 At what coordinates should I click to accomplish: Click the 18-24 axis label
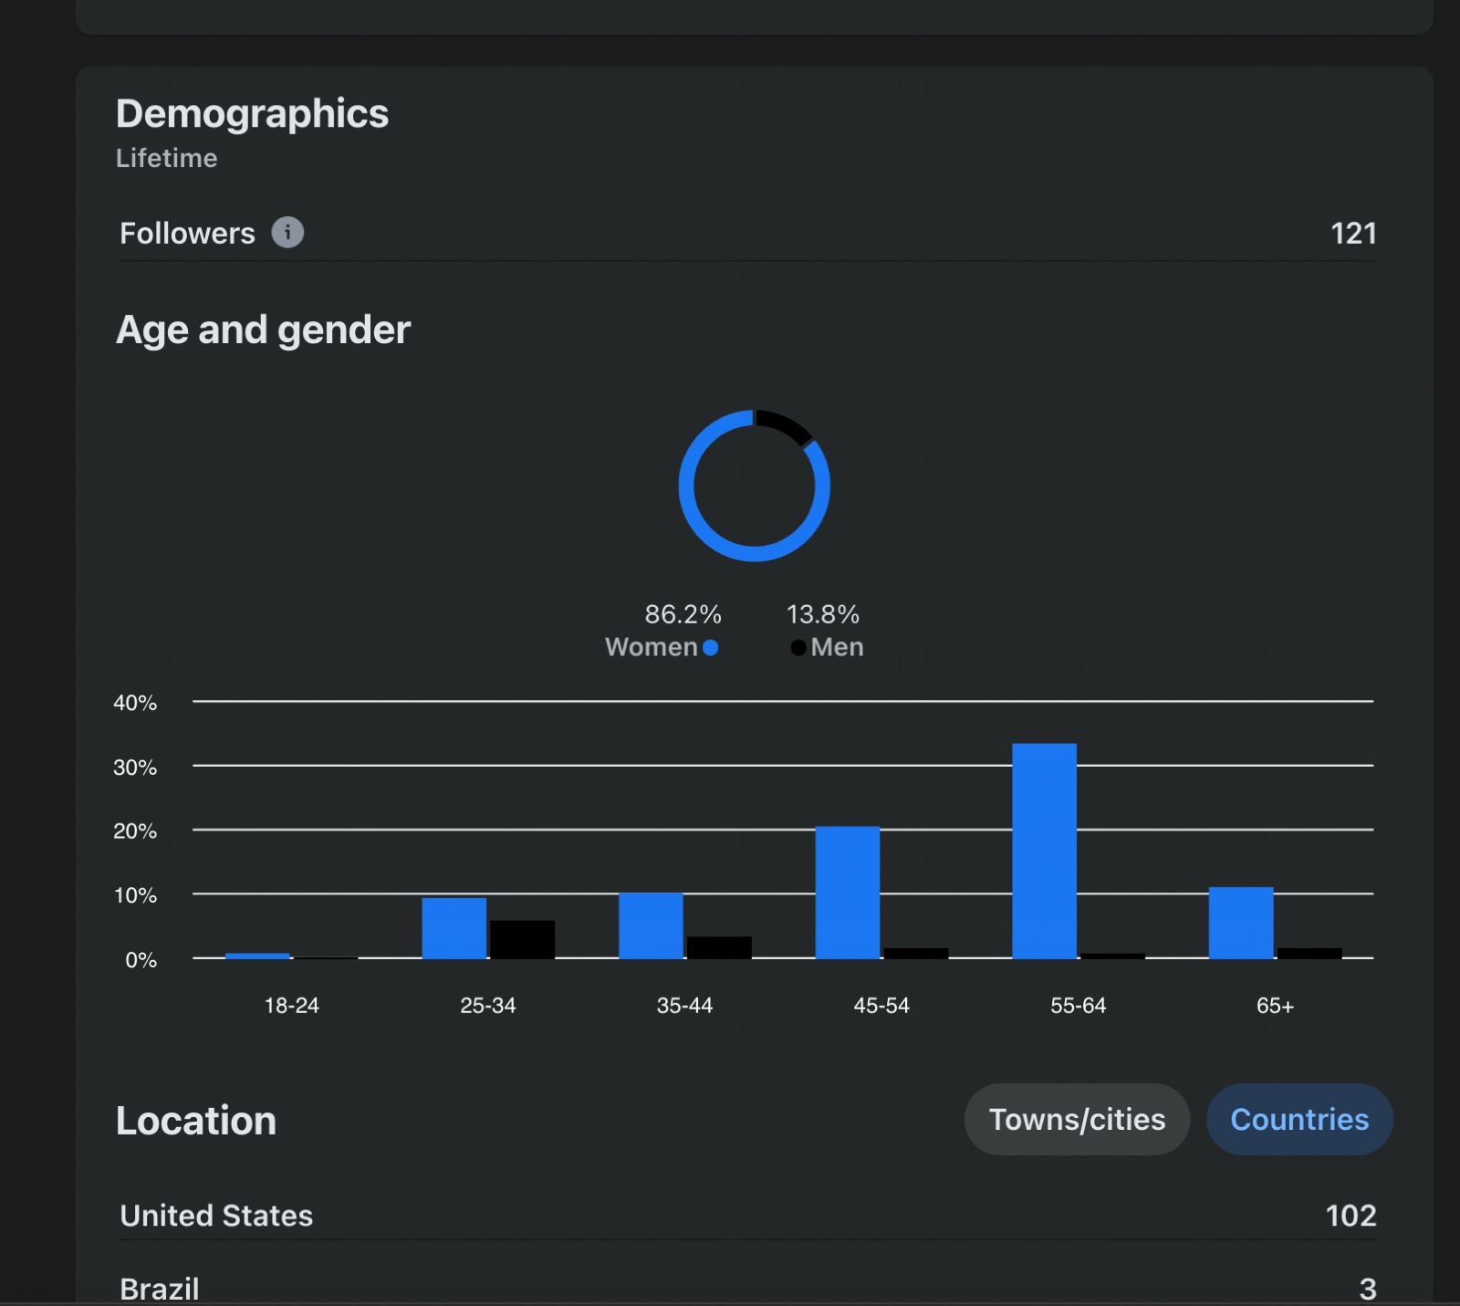point(291,1006)
